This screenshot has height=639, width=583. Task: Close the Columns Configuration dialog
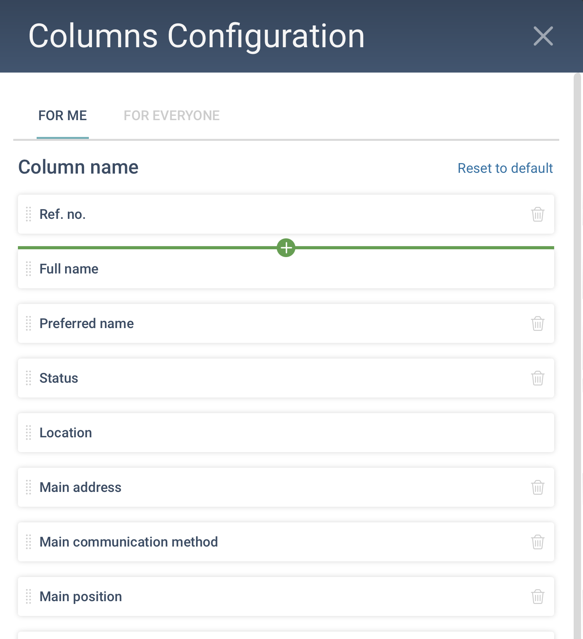(x=543, y=36)
